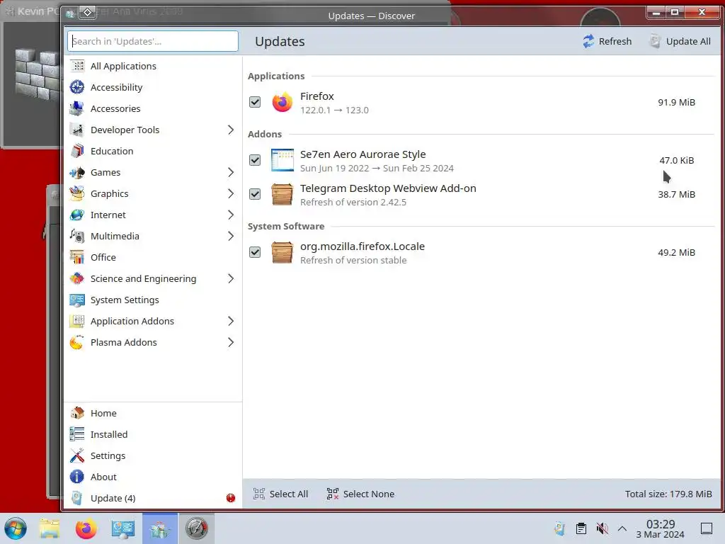Open the file manager from the taskbar
The height and width of the screenshot is (544, 725).
pyautogui.click(x=50, y=528)
